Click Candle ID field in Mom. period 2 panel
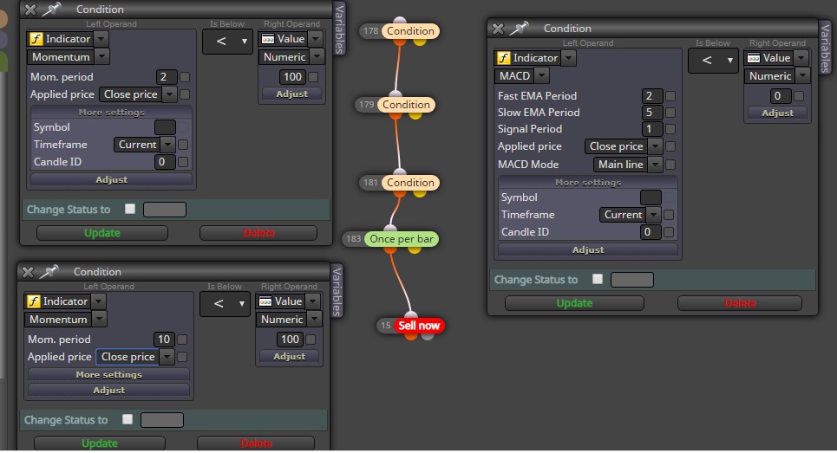 pyautogui.click(x=165, y=162)
